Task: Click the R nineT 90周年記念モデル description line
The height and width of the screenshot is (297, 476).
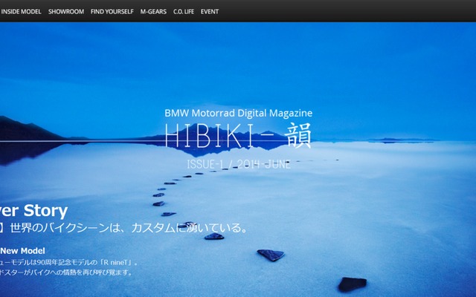Action: [69, 262]
